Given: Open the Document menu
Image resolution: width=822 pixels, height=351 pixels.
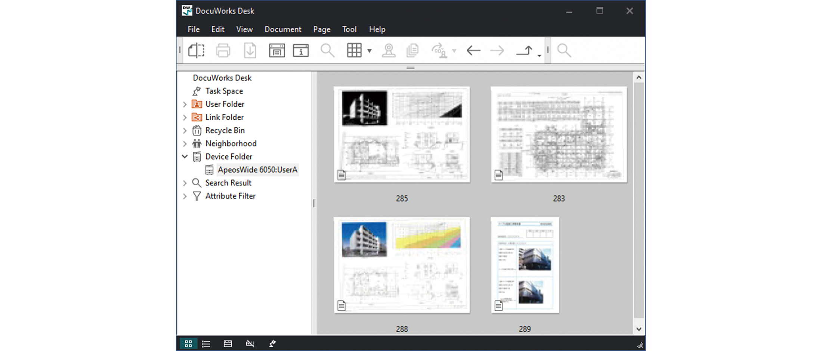Looking at the screenshot, I should coord(283,29).
